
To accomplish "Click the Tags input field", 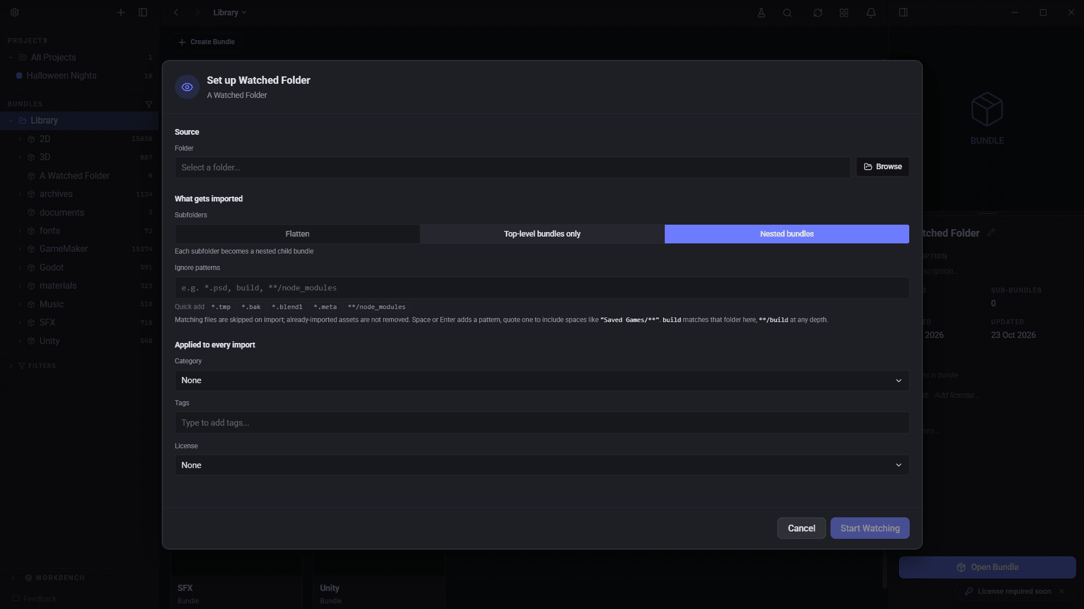I will [541, 423].
